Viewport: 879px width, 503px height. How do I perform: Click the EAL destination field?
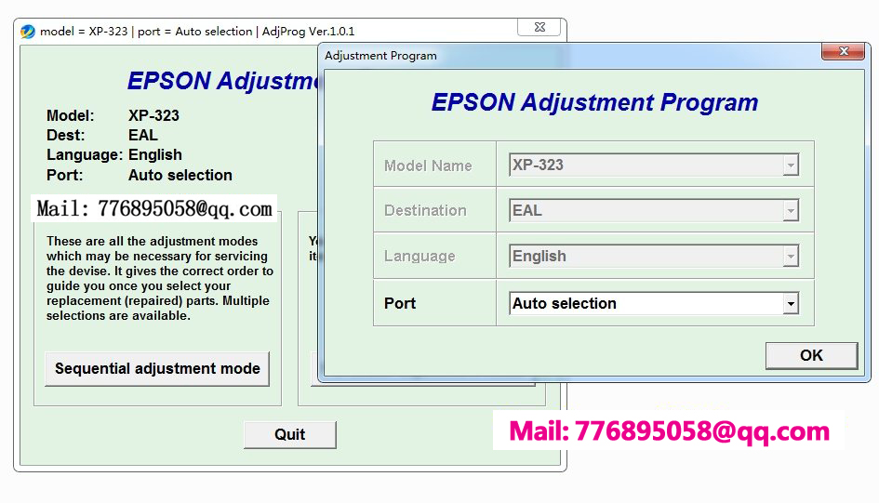[654, 211]
